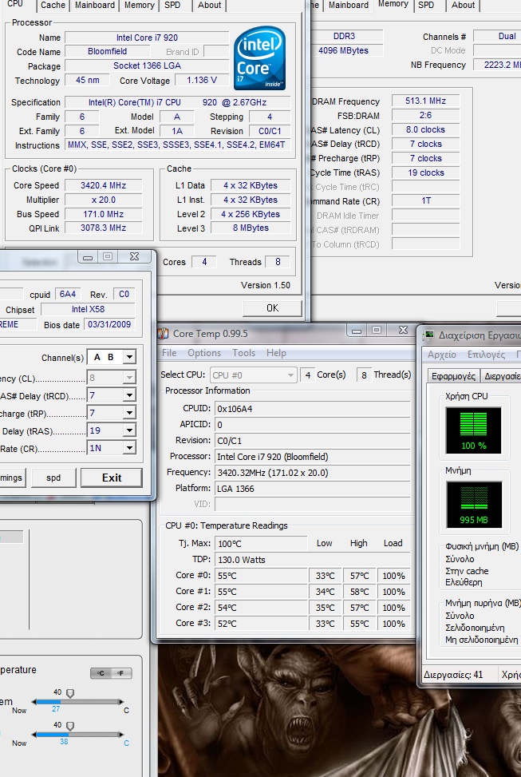This screenshot has height=777, width=521.
Task: Open the Αρχείο menu in Task Manager
Action: (x=442, y=355)
